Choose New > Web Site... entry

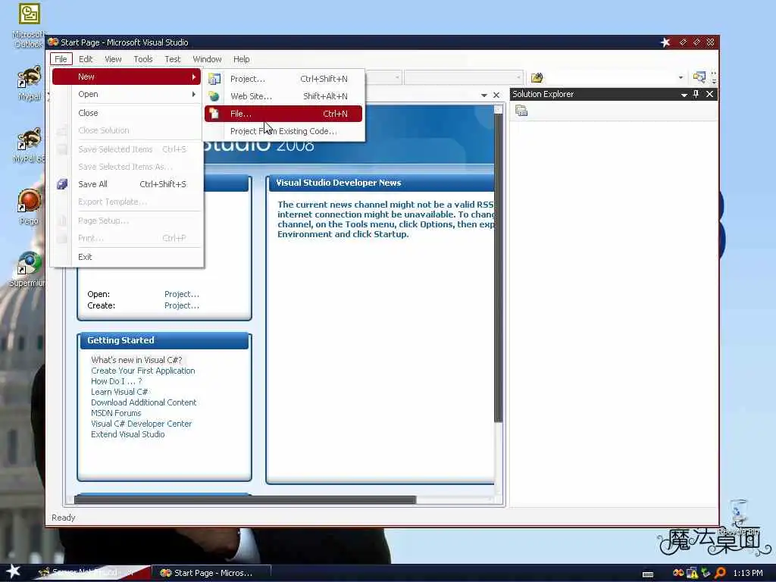coord(283,96)
